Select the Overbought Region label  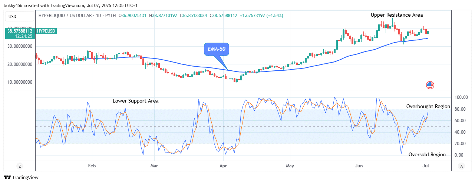[428, 106]
